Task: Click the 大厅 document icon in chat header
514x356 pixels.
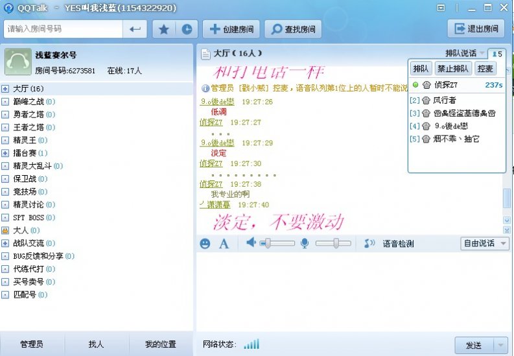Action: [205, 54]
